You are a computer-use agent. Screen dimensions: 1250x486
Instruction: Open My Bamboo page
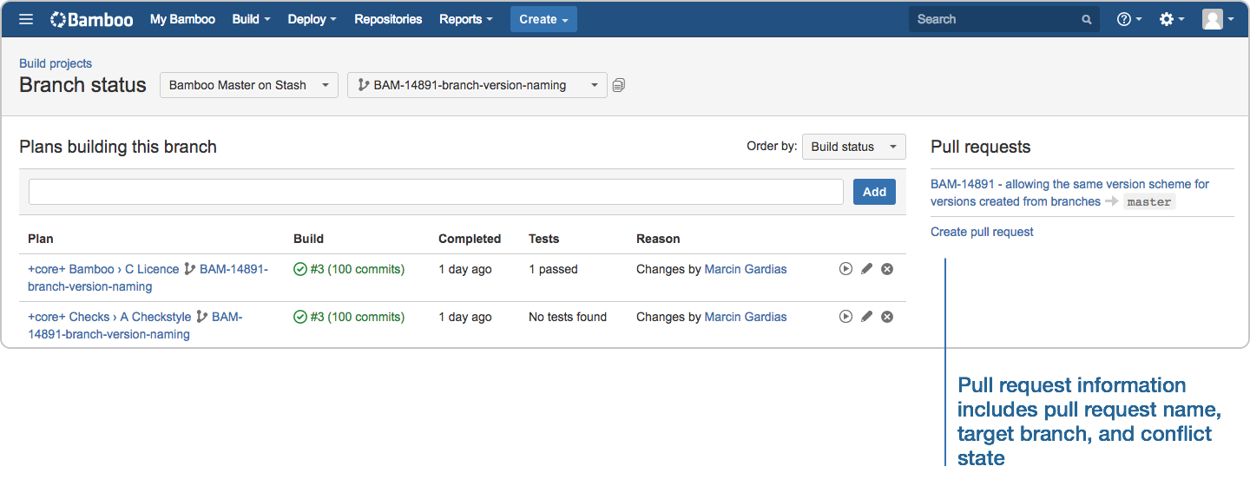(x=182, y=19)
